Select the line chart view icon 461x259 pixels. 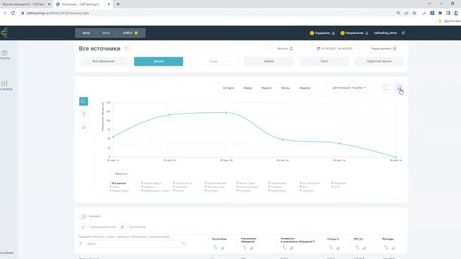84,101
